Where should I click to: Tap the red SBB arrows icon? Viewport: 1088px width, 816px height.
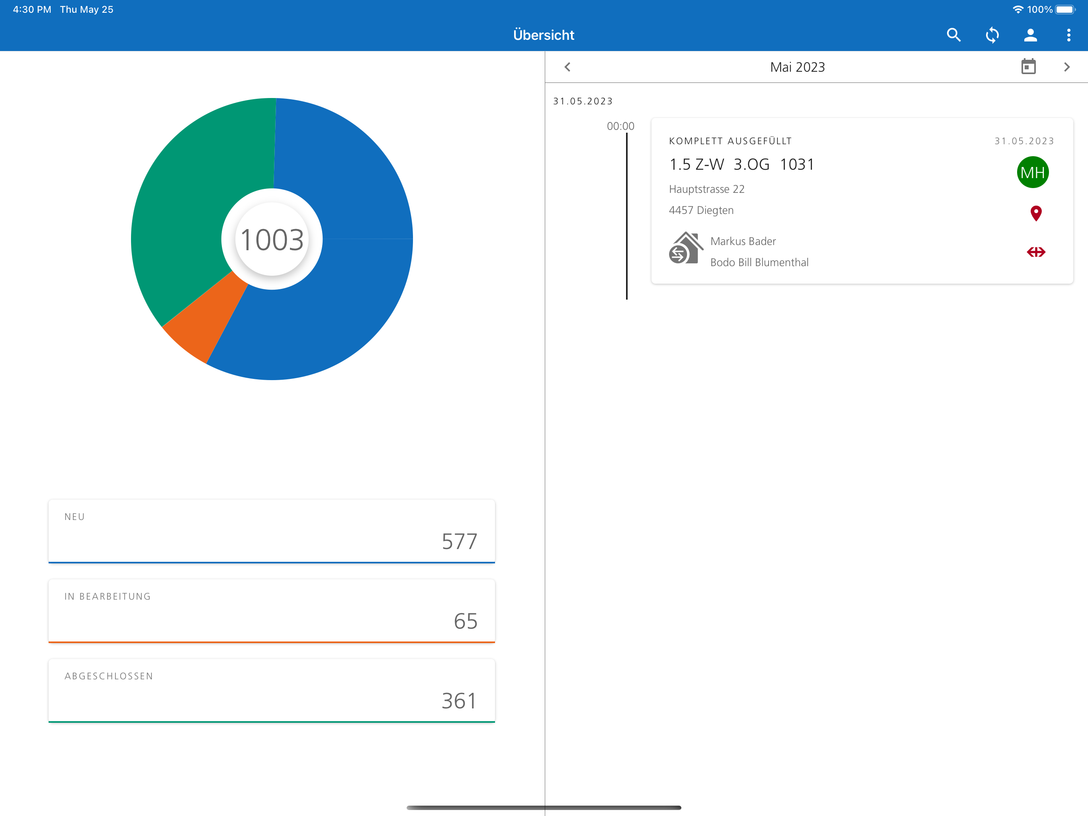coord(1035,252)
